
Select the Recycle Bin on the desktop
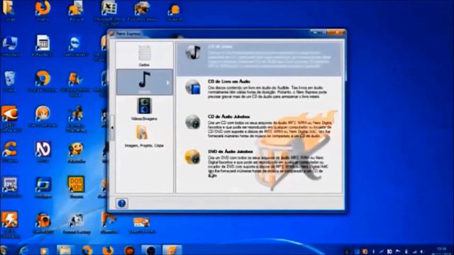click(9, 81)
